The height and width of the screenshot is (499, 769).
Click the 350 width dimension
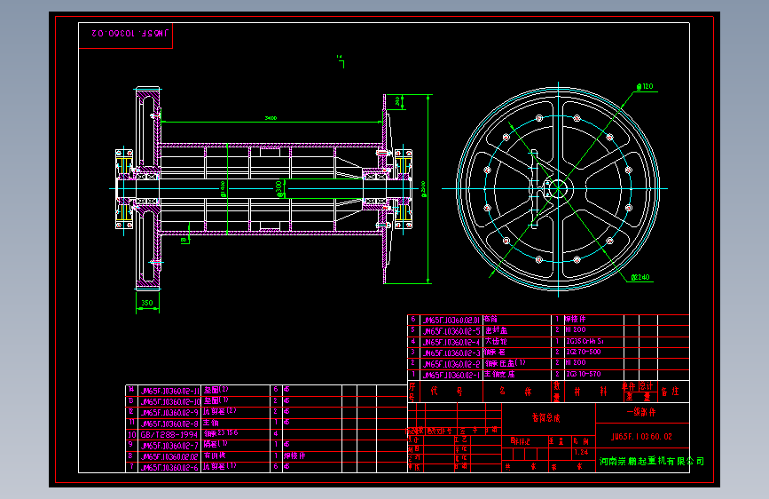point(147,303)
